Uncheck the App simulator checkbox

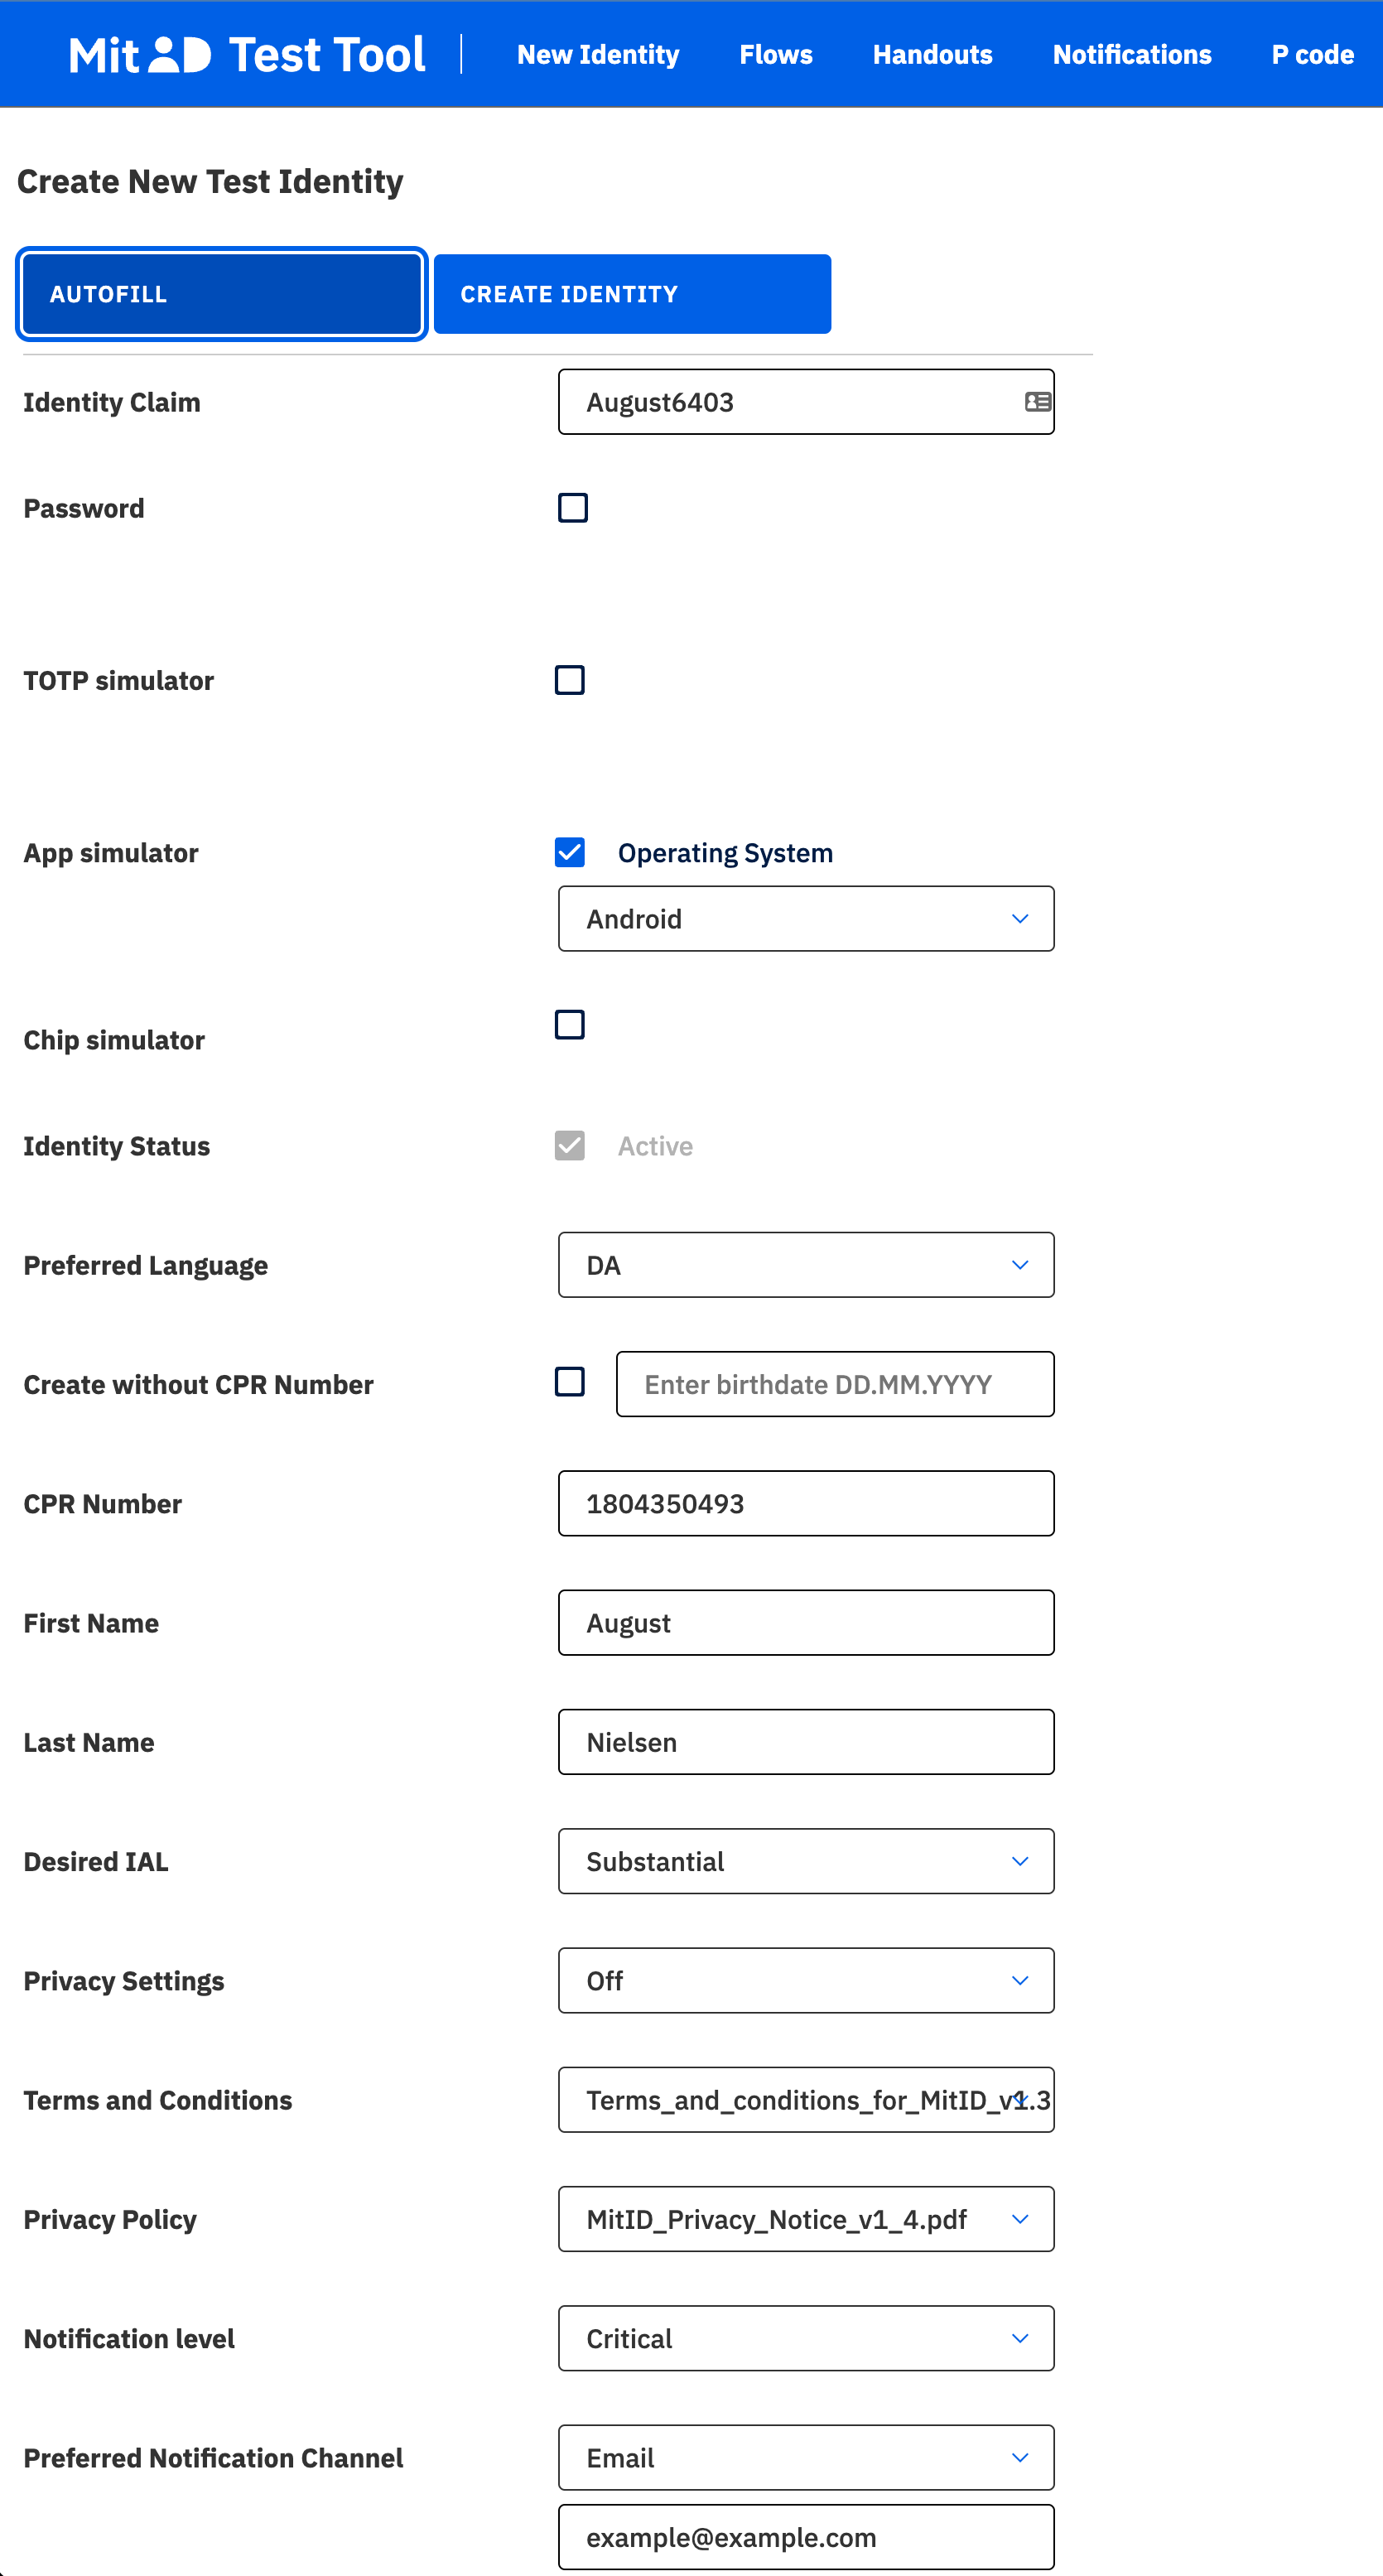tap(570, 852)
